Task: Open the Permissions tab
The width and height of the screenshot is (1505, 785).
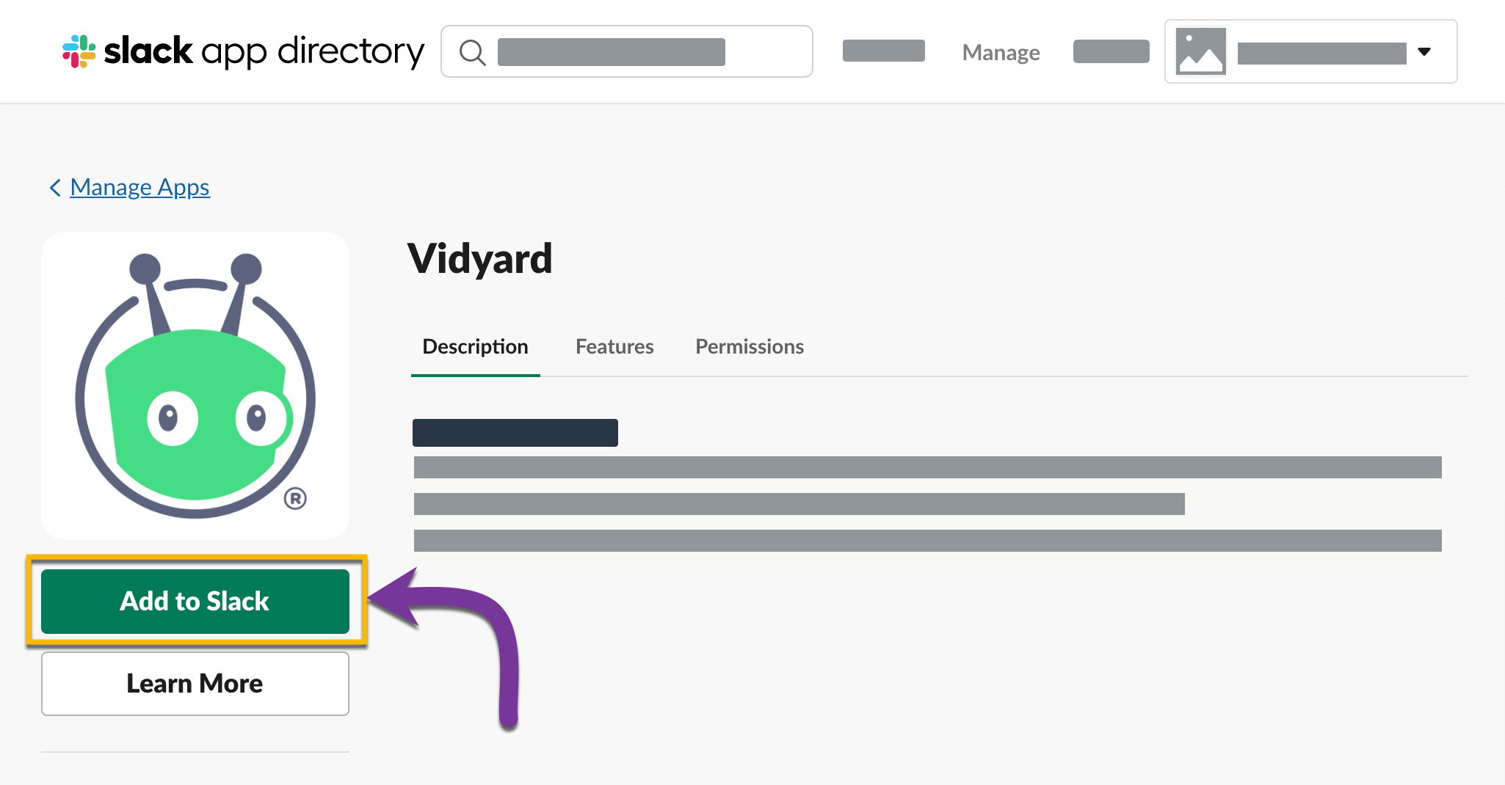Action: pos(750,346)
